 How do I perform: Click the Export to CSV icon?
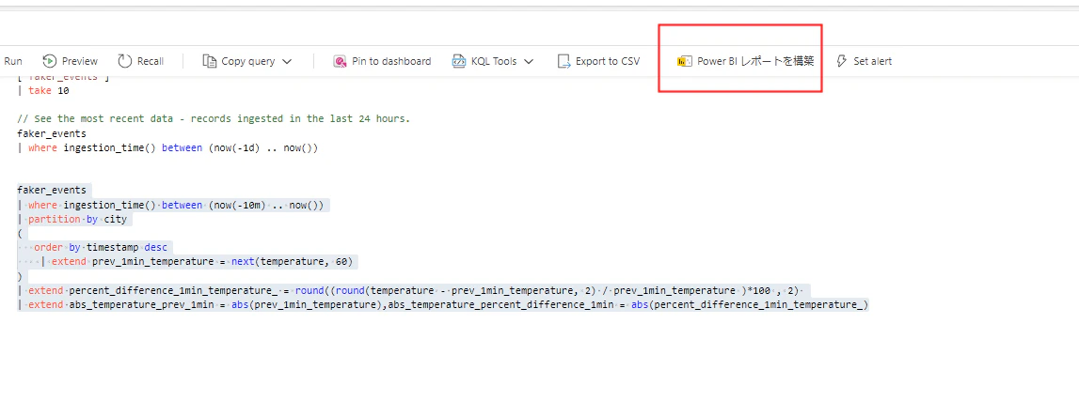(564, 61)
